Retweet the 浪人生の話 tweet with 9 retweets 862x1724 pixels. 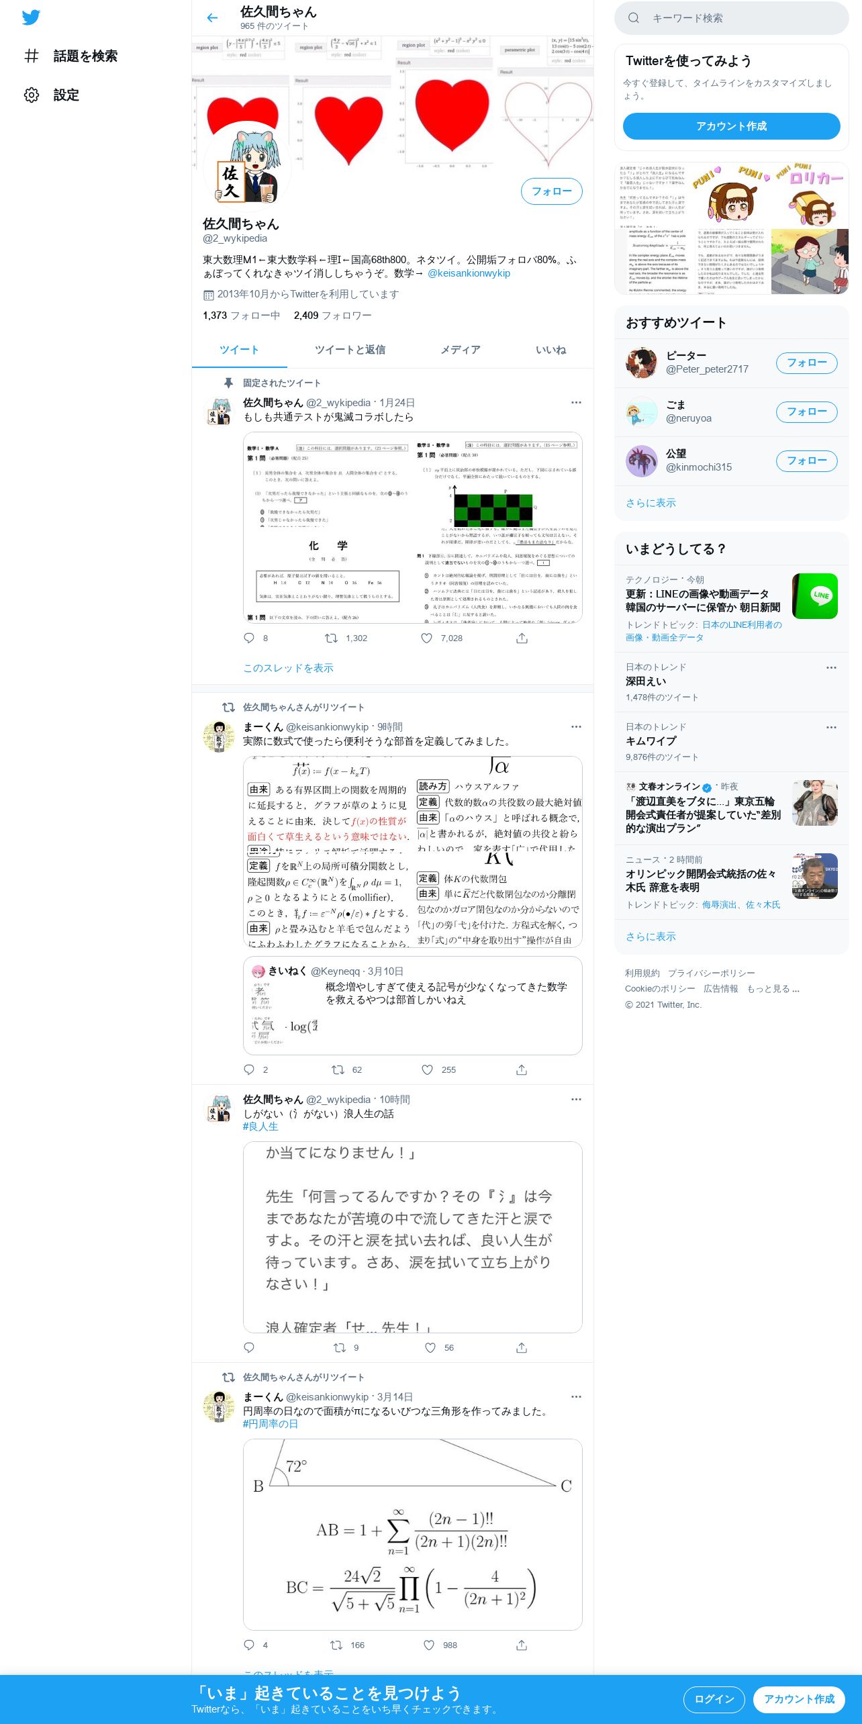340,1347
